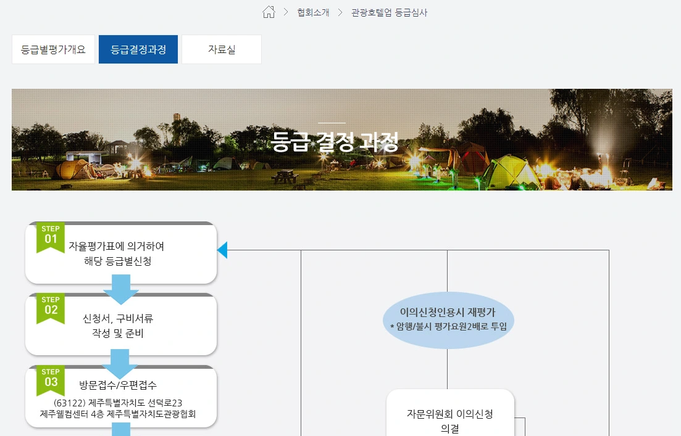
Task: Switch to the 등급별평가개요 tab
Action: (53, 49)
